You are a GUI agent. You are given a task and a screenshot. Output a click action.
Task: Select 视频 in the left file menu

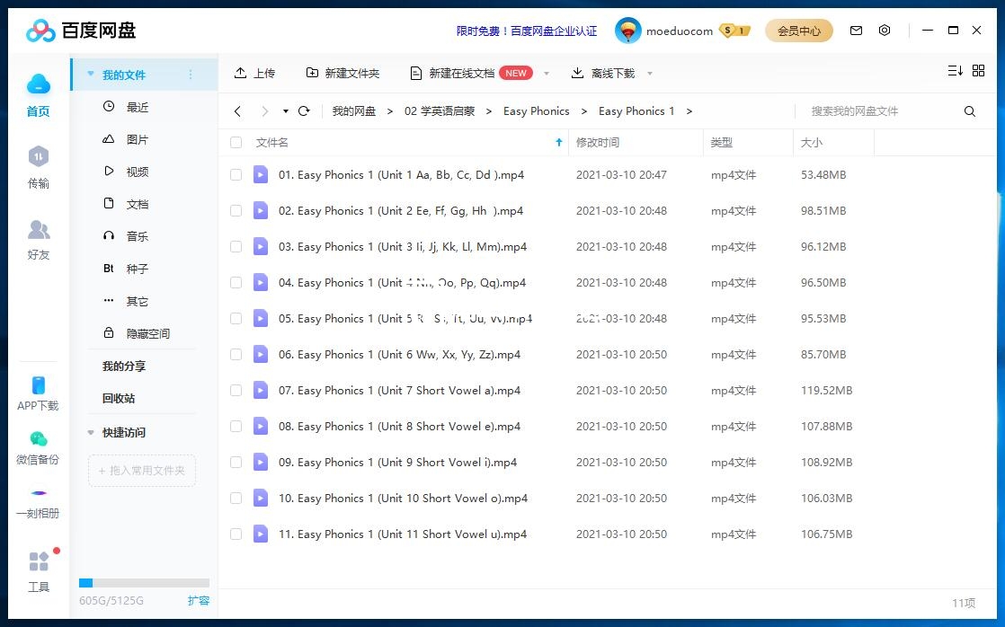click(137, 172)
